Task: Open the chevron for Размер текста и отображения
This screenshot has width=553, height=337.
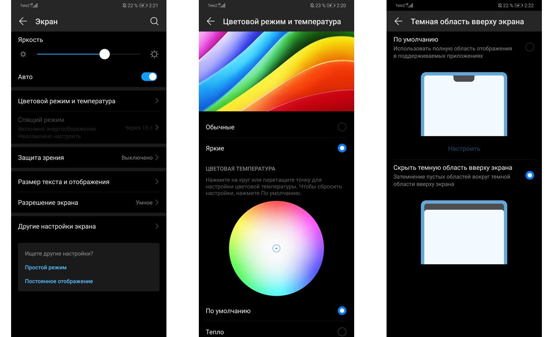Action: (x=157, y=181)
